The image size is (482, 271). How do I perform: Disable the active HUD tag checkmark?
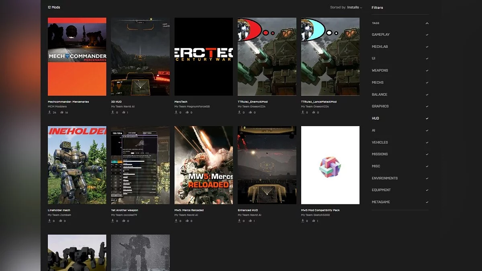click(x=427, y=118)
